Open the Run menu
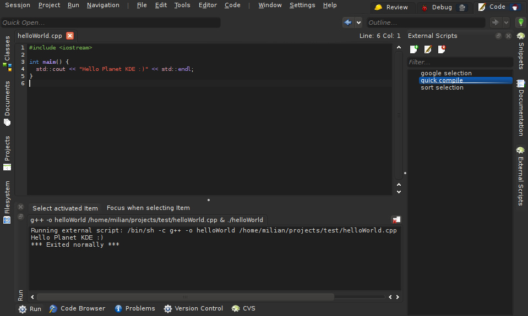528x316 pixels. (x=73, y=5)
